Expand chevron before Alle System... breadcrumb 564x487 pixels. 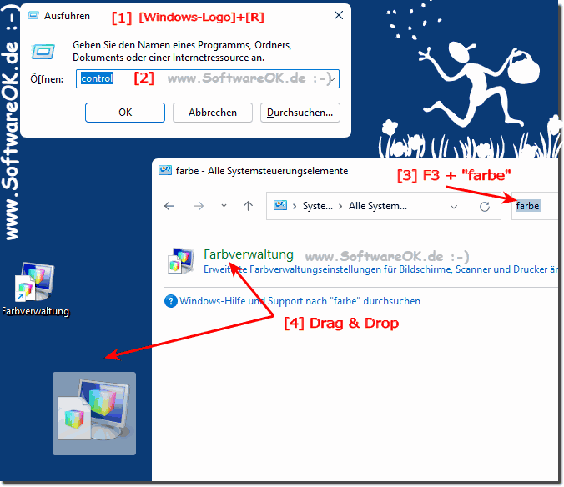click(340, 206)
